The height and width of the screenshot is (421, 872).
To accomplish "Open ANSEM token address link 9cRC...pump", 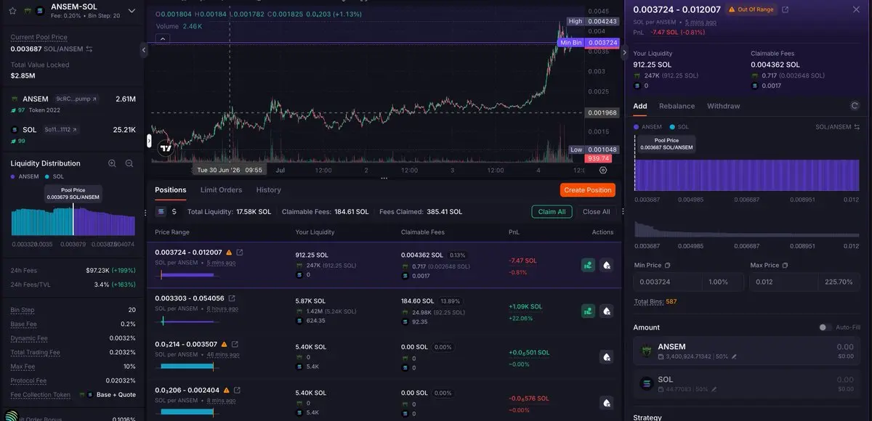I will coord(76,99).
